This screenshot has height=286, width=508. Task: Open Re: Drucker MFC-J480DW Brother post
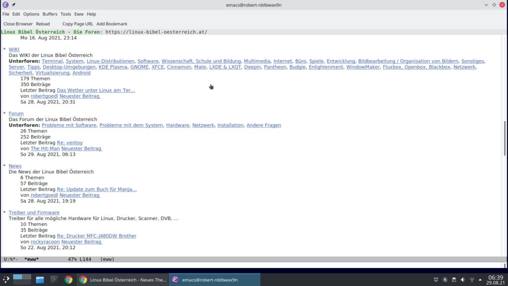[97, 236]
